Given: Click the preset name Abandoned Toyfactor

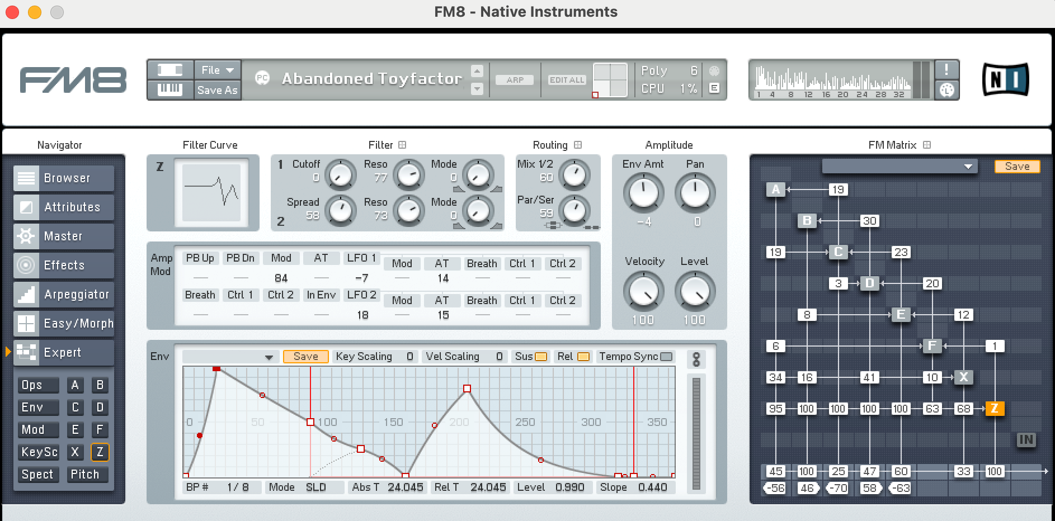Looking at the screenshot, I should [x=372, y=79].
